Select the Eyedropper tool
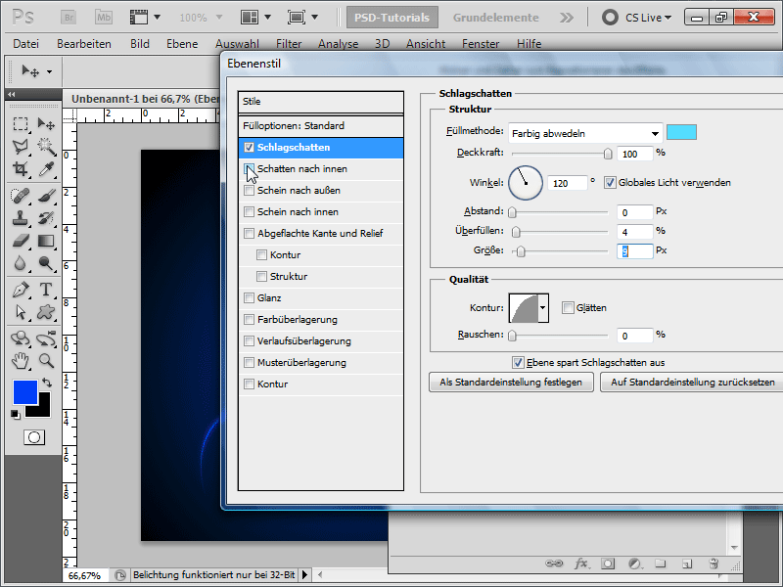Image resolution: width=783 pixels, height=587 pixels. (x=46, y=169)
